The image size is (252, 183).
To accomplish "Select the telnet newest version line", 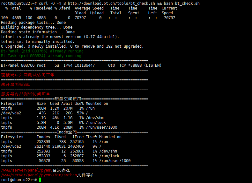I will (60, 37).
